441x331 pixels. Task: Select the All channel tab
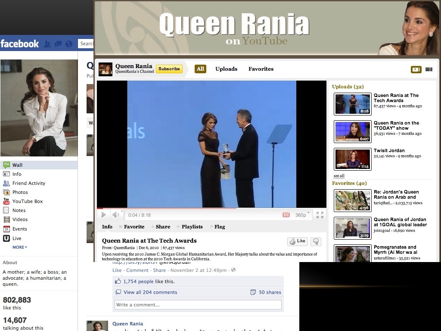point(200,69)
